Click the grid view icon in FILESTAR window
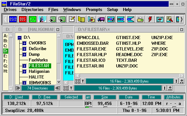The image size is (187, 116). pos(78,81)
